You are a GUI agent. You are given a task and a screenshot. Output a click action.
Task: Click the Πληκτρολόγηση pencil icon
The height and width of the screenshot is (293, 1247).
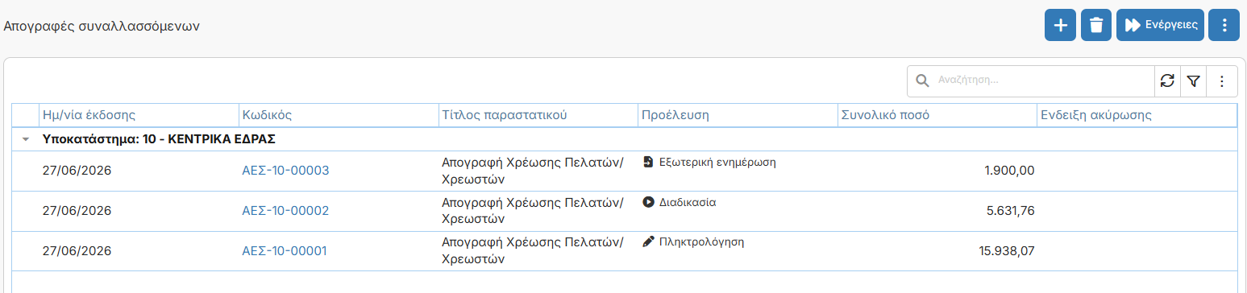648,241
